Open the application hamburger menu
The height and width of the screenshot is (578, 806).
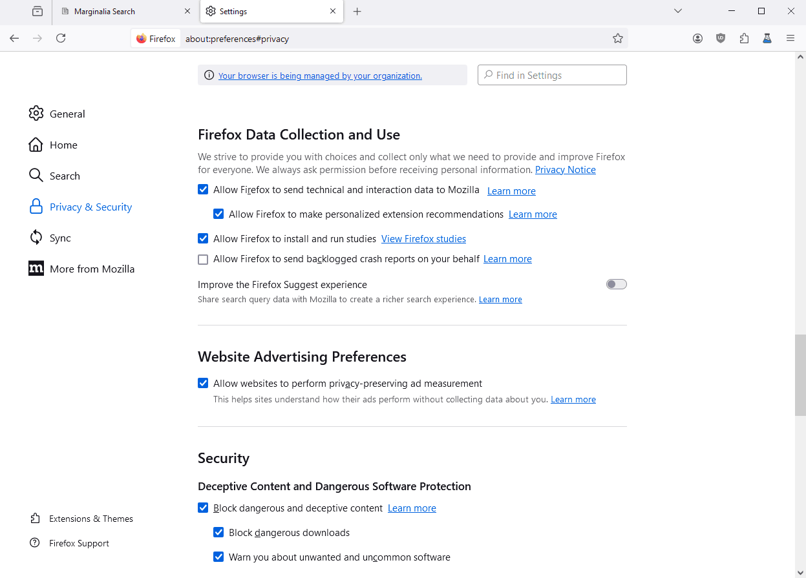(790, 39)
